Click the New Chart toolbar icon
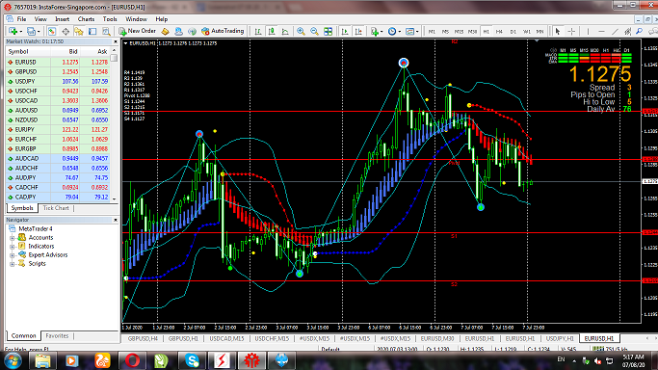 13,31
